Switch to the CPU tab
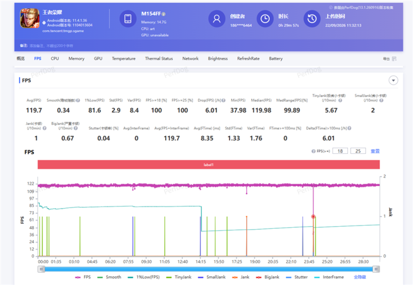The width and height of the screenshot is (413, 285). coord(55,59)
